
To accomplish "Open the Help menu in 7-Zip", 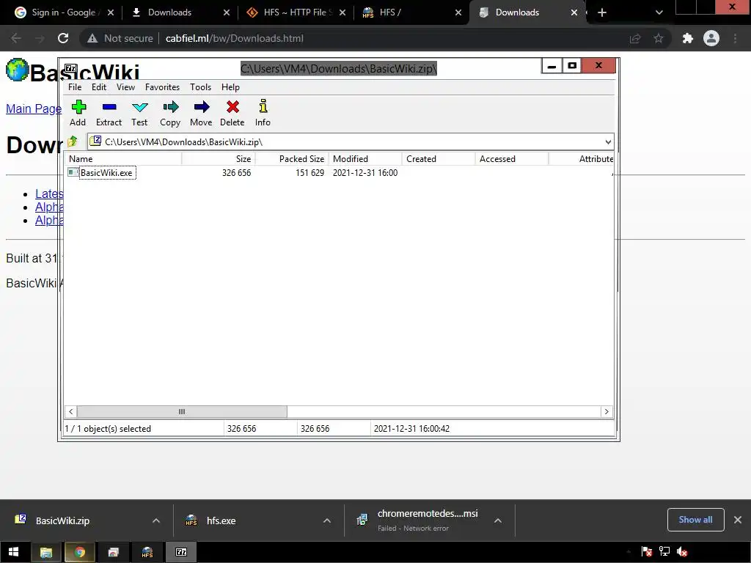I will click(x=230, y=87).
